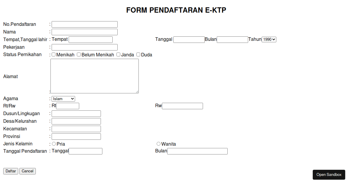
Task: Click the Provinsi input field
Action: [x=76, y=136]
